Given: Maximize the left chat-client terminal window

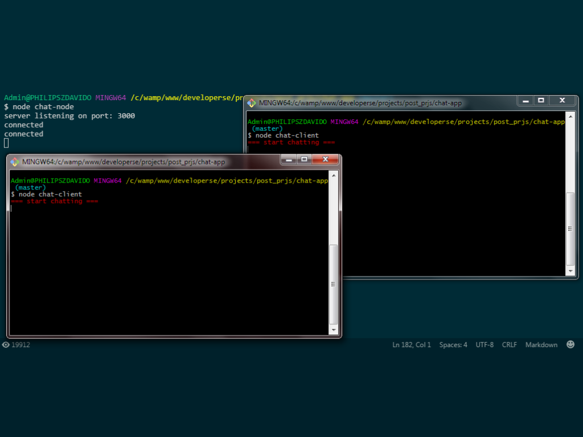Looking at the screenshot, I should click(304, 159).
